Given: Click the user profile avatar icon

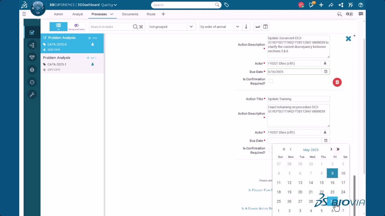Looking at the screenshot, I should pos(301,5).
